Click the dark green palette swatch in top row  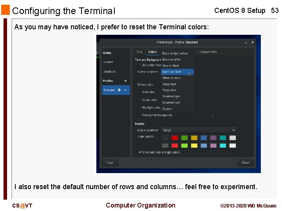(x=184, y=138)
